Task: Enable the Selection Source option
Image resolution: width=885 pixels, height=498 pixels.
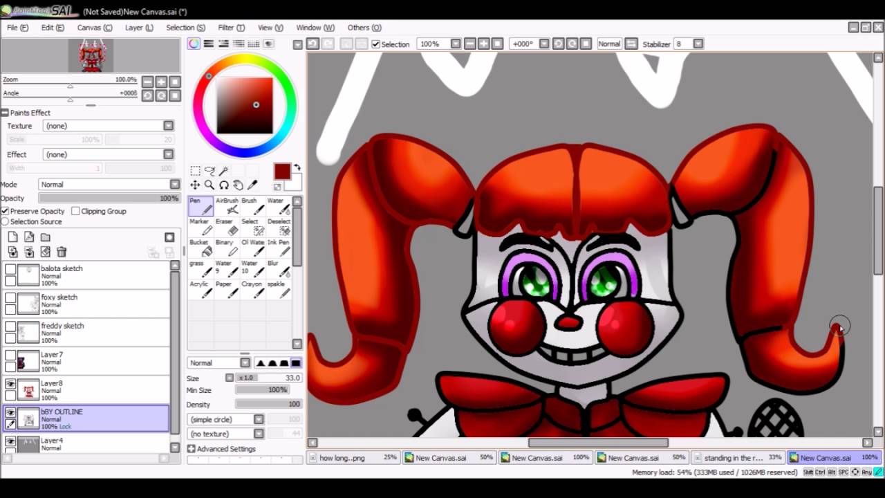Action: click(x=6, y=221)
